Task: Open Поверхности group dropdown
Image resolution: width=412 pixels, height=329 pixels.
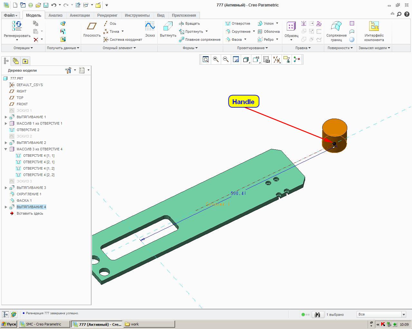Action: tap(340, 48)
